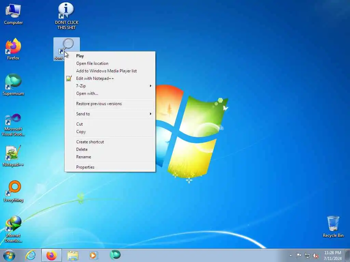Screen dimensions: 350x262
Task: Select the Firefox desktop shortcut
Action: pyautogui.click(x=13, y=49)
